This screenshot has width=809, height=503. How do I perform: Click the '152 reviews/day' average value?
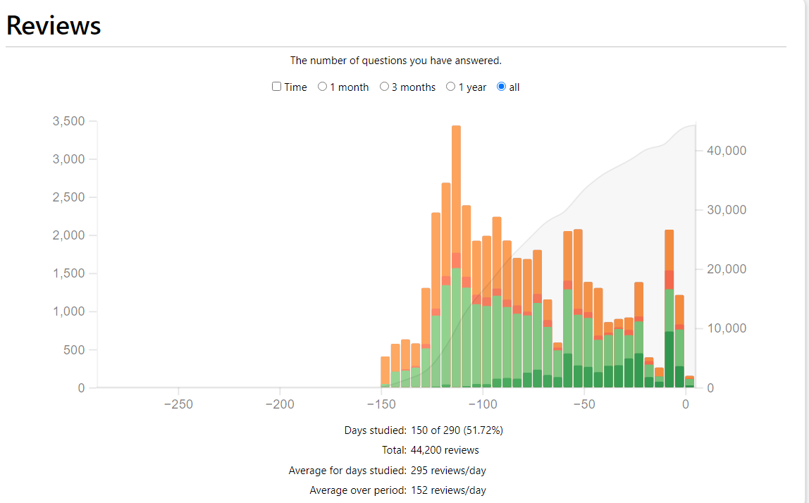click(448, 490)
